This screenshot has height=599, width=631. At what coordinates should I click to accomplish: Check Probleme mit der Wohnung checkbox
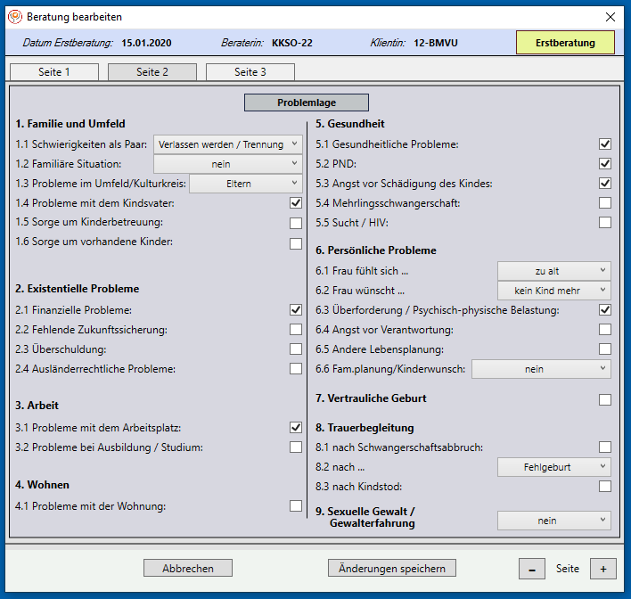point(296,506)
